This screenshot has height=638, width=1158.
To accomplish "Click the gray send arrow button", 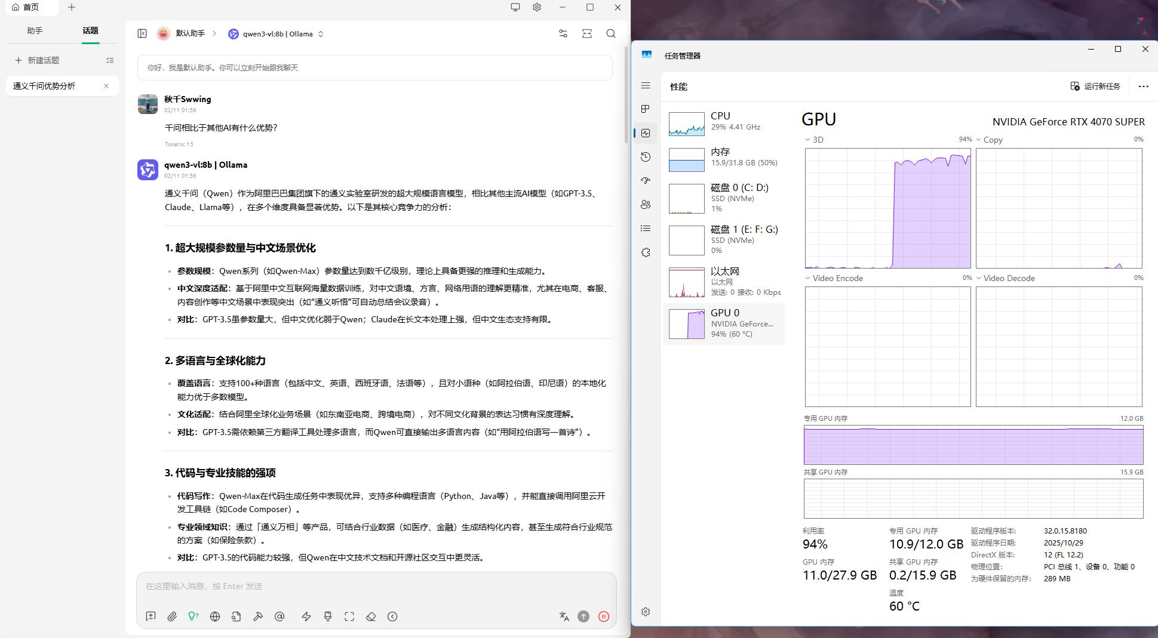I will [x=583, y=617].
